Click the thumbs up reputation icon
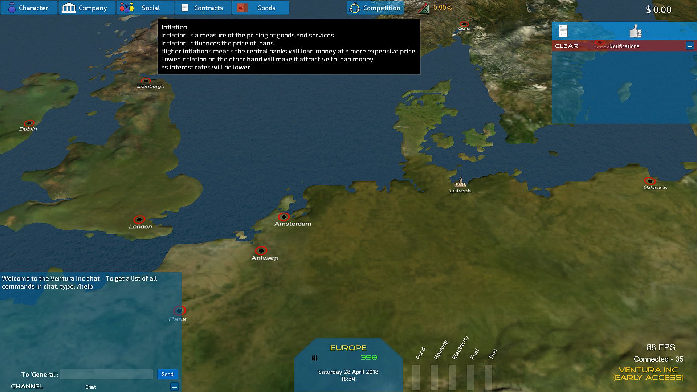Image resolution: width=697 pixels, height=392 pixels. coord(635,31)
